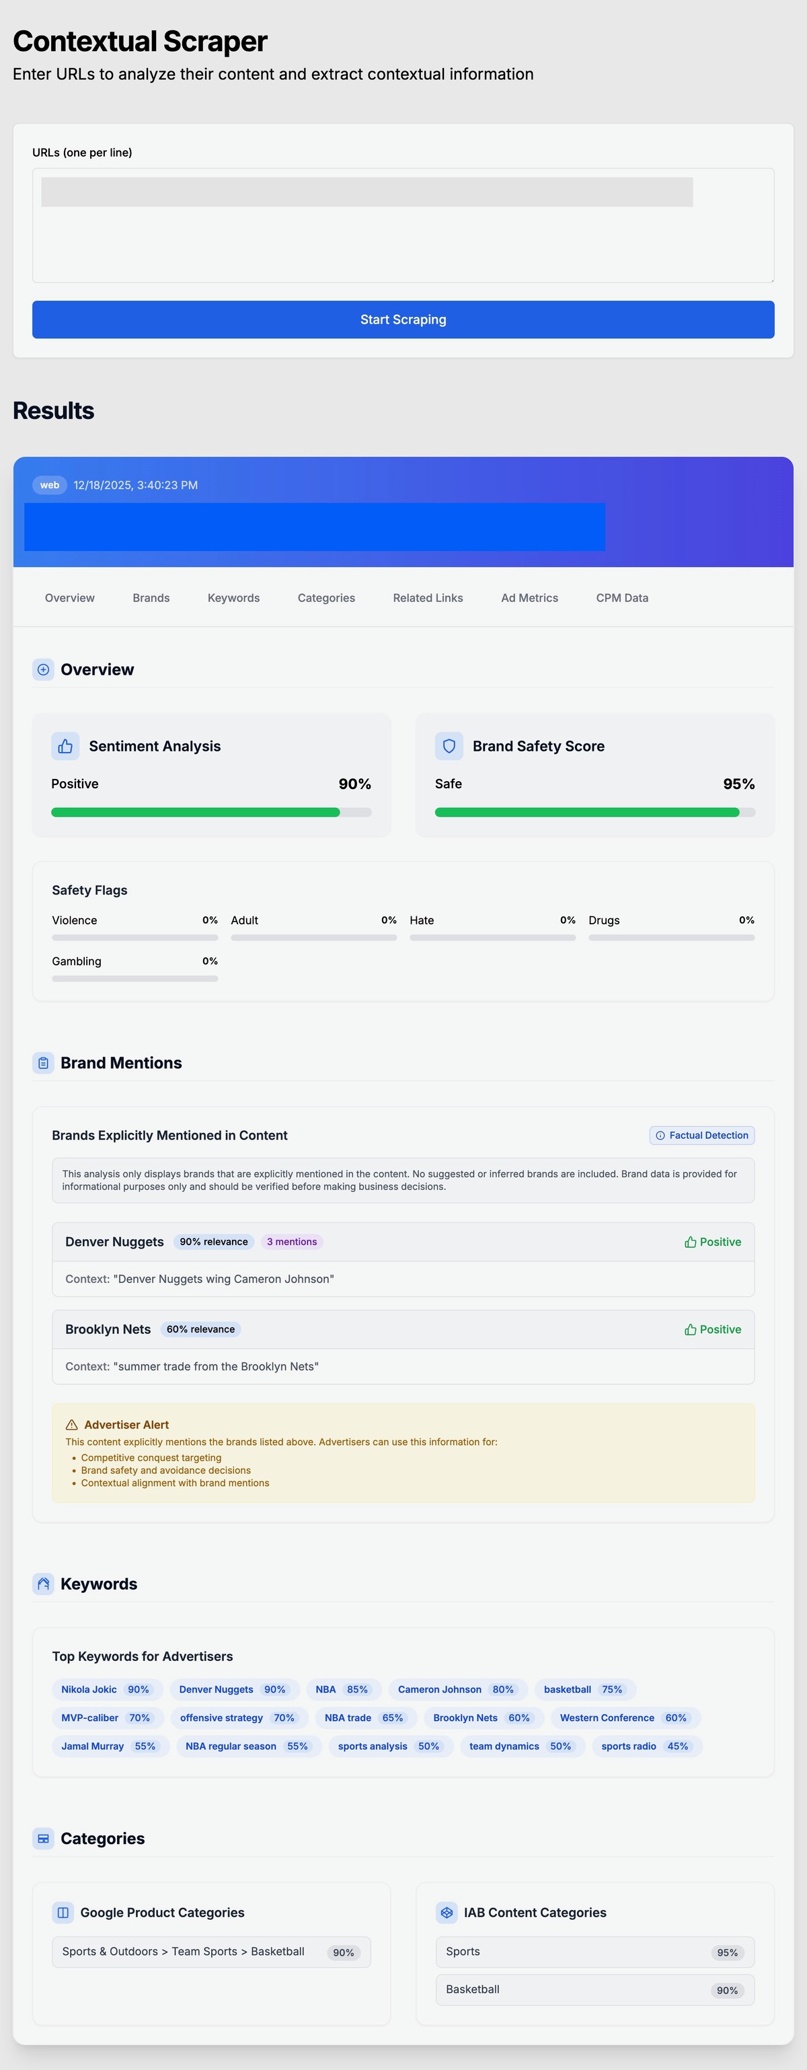Click the IAB Content Categories icon
The height and width of the screenshot is (2070, 807).
click(x=447, y=1913)
